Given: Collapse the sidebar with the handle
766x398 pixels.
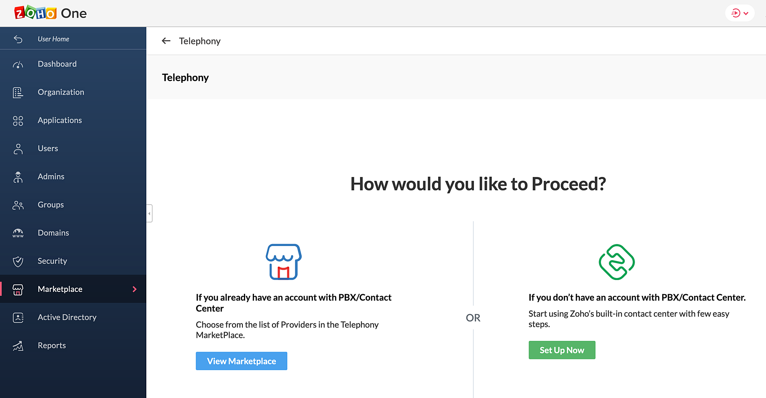Looking at the screenshot, I should click(149, 213).
